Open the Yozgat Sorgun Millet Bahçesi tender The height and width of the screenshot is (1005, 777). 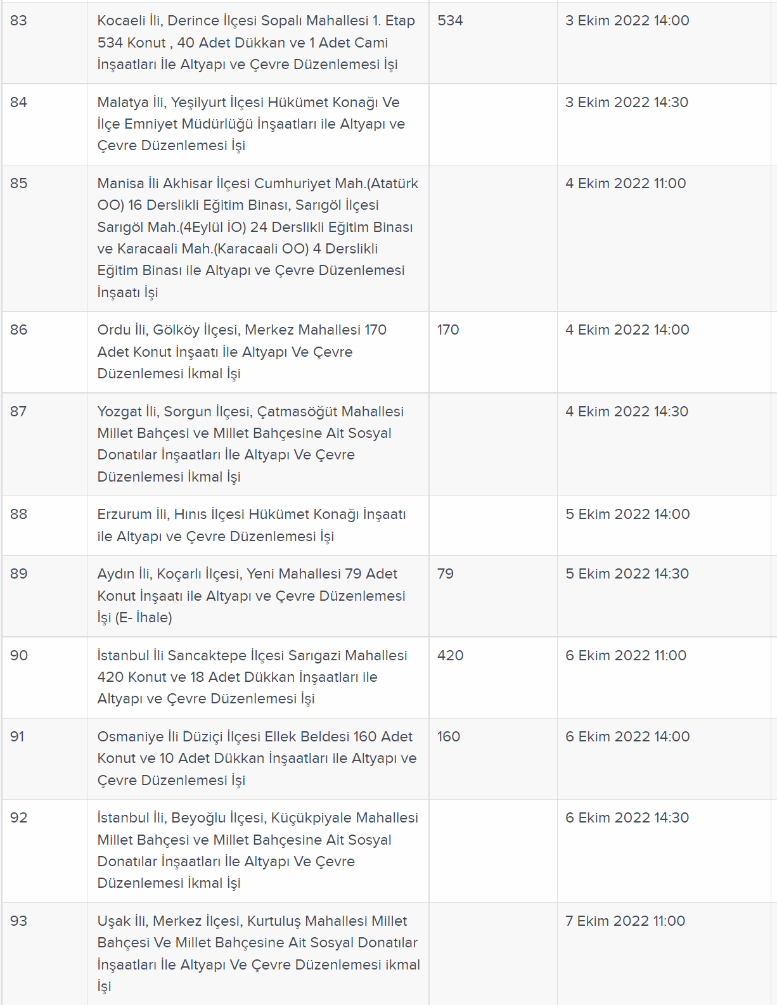pos(251,444)
